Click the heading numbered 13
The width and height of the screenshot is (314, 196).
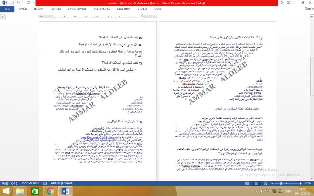point(122,63)
